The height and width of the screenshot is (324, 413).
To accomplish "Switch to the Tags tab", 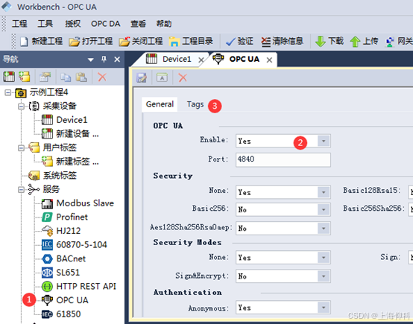I will click(195, 104).
